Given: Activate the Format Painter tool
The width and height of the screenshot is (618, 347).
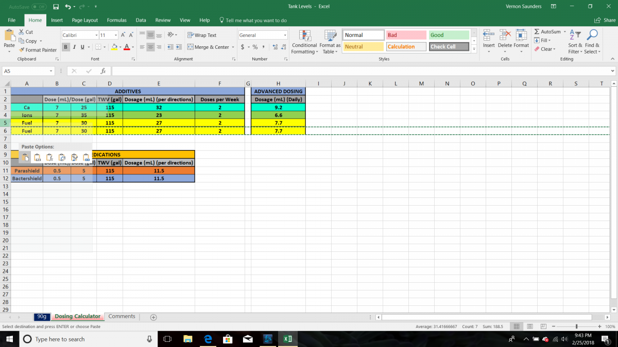Looking at the screenshot, I should click(x=38, y=50).
